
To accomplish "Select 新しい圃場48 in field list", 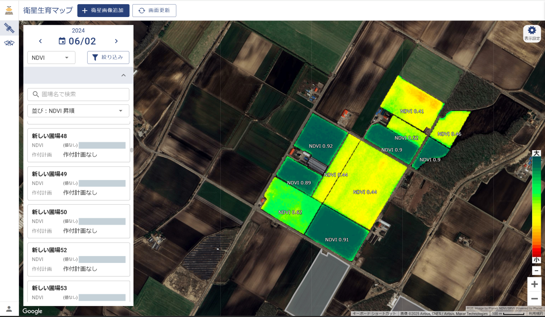I will (78, 145).
